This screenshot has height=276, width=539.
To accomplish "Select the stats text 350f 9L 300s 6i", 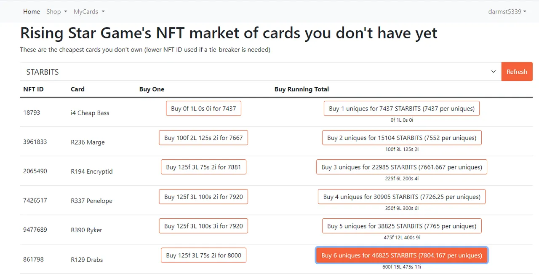I will (402, 208).
